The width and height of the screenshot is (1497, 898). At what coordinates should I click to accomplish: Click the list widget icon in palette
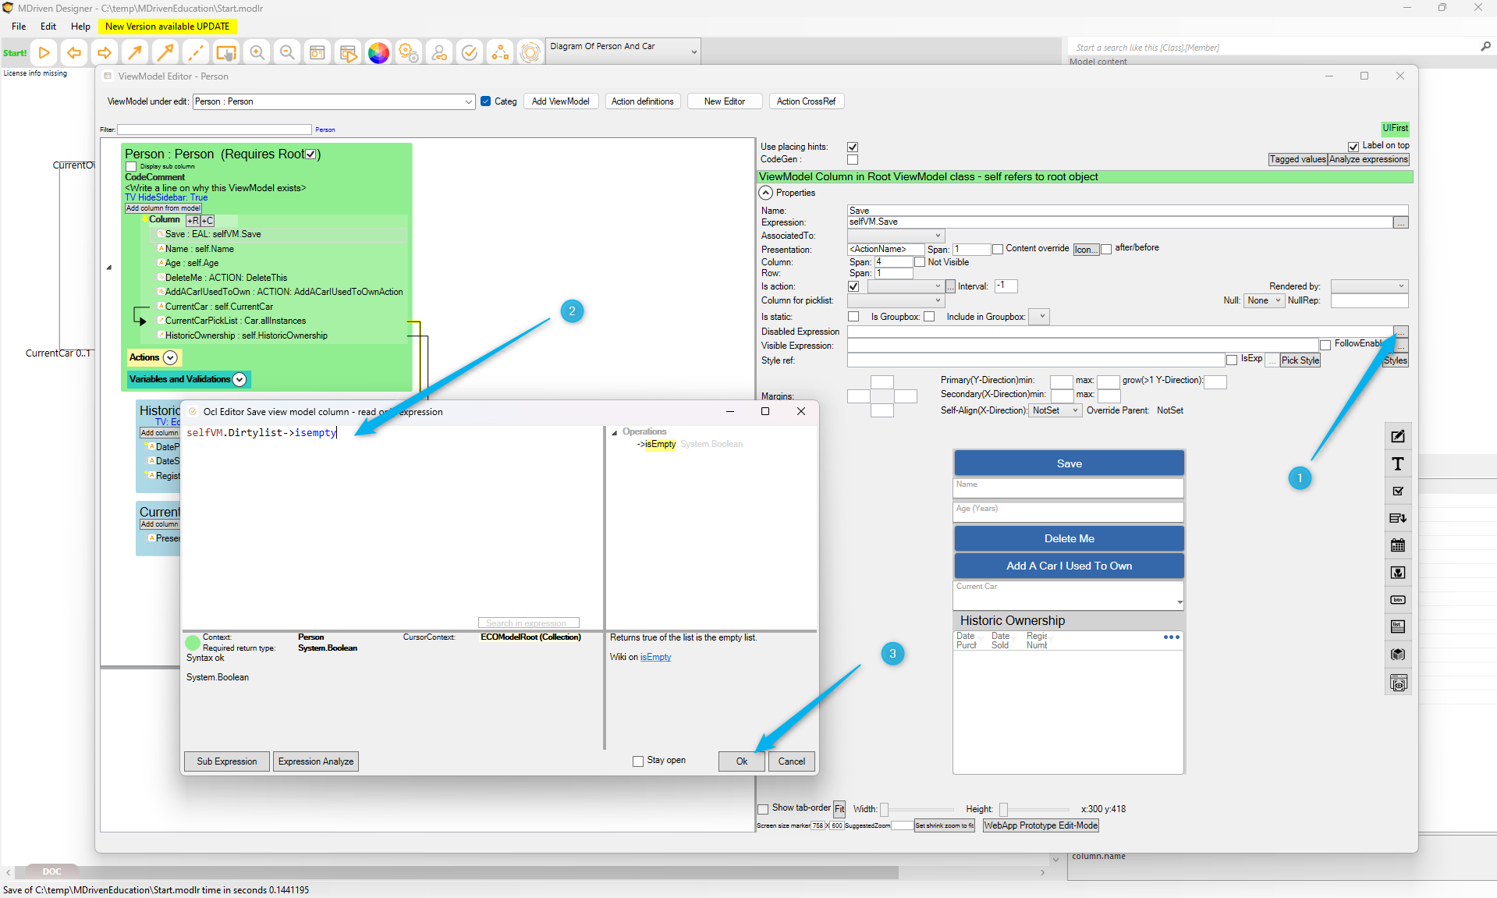pos(1398,626)
